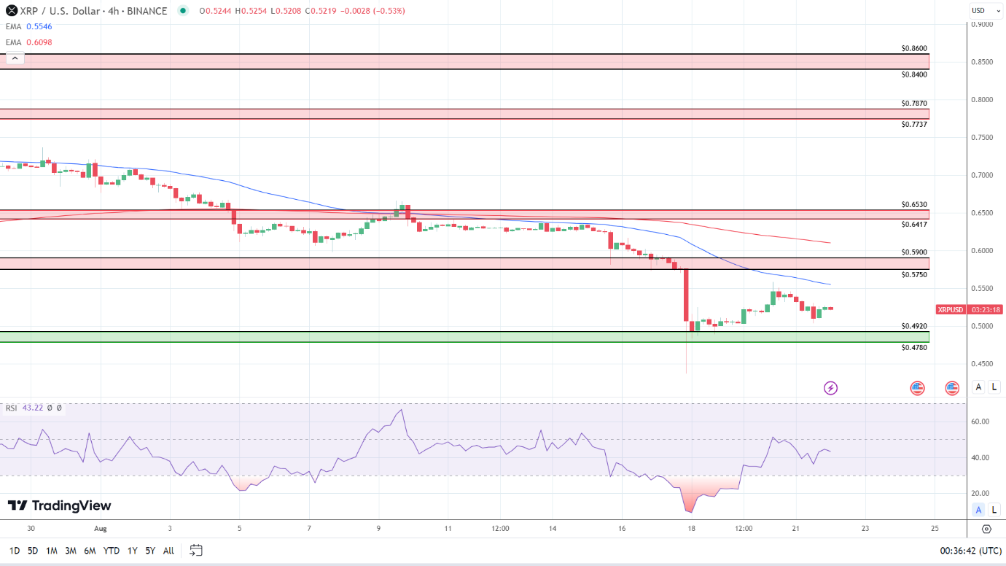Select the YTD date range

(112, 551)
